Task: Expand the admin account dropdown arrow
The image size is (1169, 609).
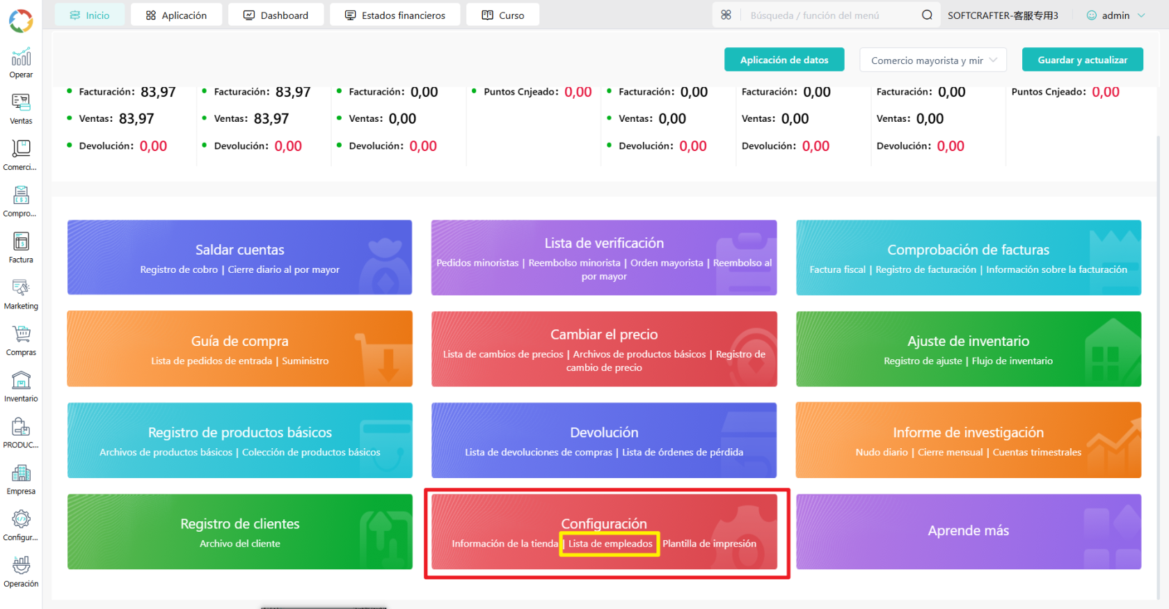Action: [x=1141, y=15]
